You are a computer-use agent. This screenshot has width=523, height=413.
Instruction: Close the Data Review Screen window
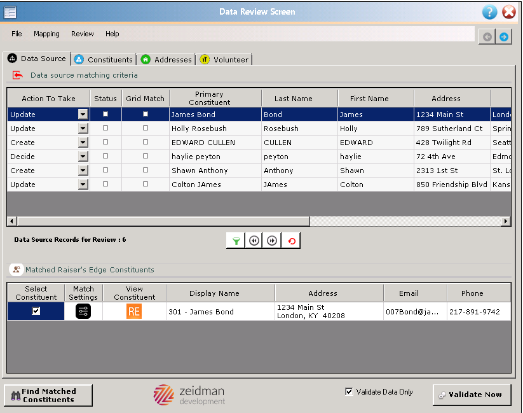click(509, 12)
